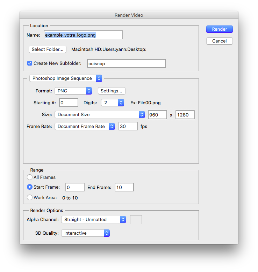This screenshot has height=272, width=258.
Task: Expand the 3D Quality Interactive dropdown
Action: (85, 233)
